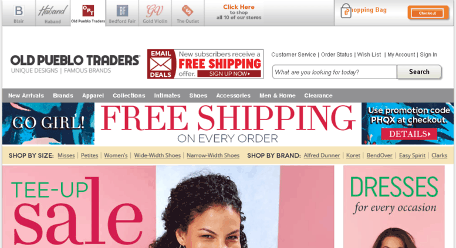The image size is (456, 248).
Task: Expand the Apparel navigation menu
Action: (93, 96)
